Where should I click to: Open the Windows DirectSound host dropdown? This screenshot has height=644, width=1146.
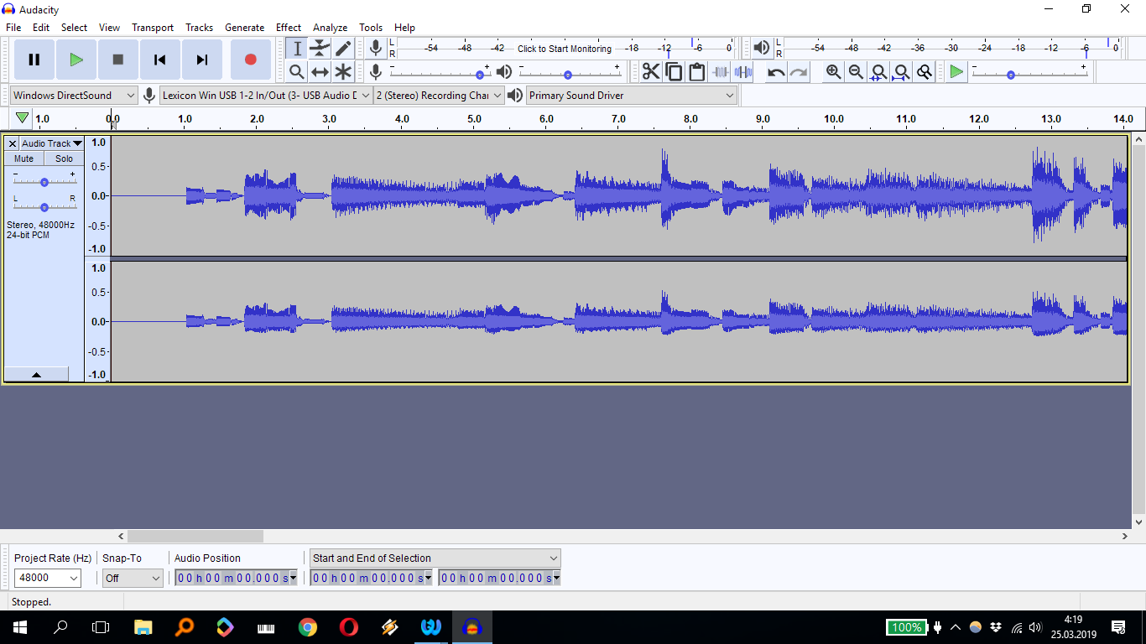(74, 96)
